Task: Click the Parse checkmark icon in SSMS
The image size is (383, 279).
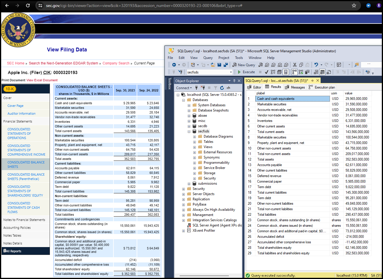Action: (x=266, y=72)
